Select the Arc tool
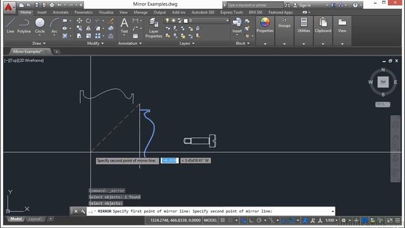Image resolution: width=405 pixels, height=228 pixels. pos(54,25)
